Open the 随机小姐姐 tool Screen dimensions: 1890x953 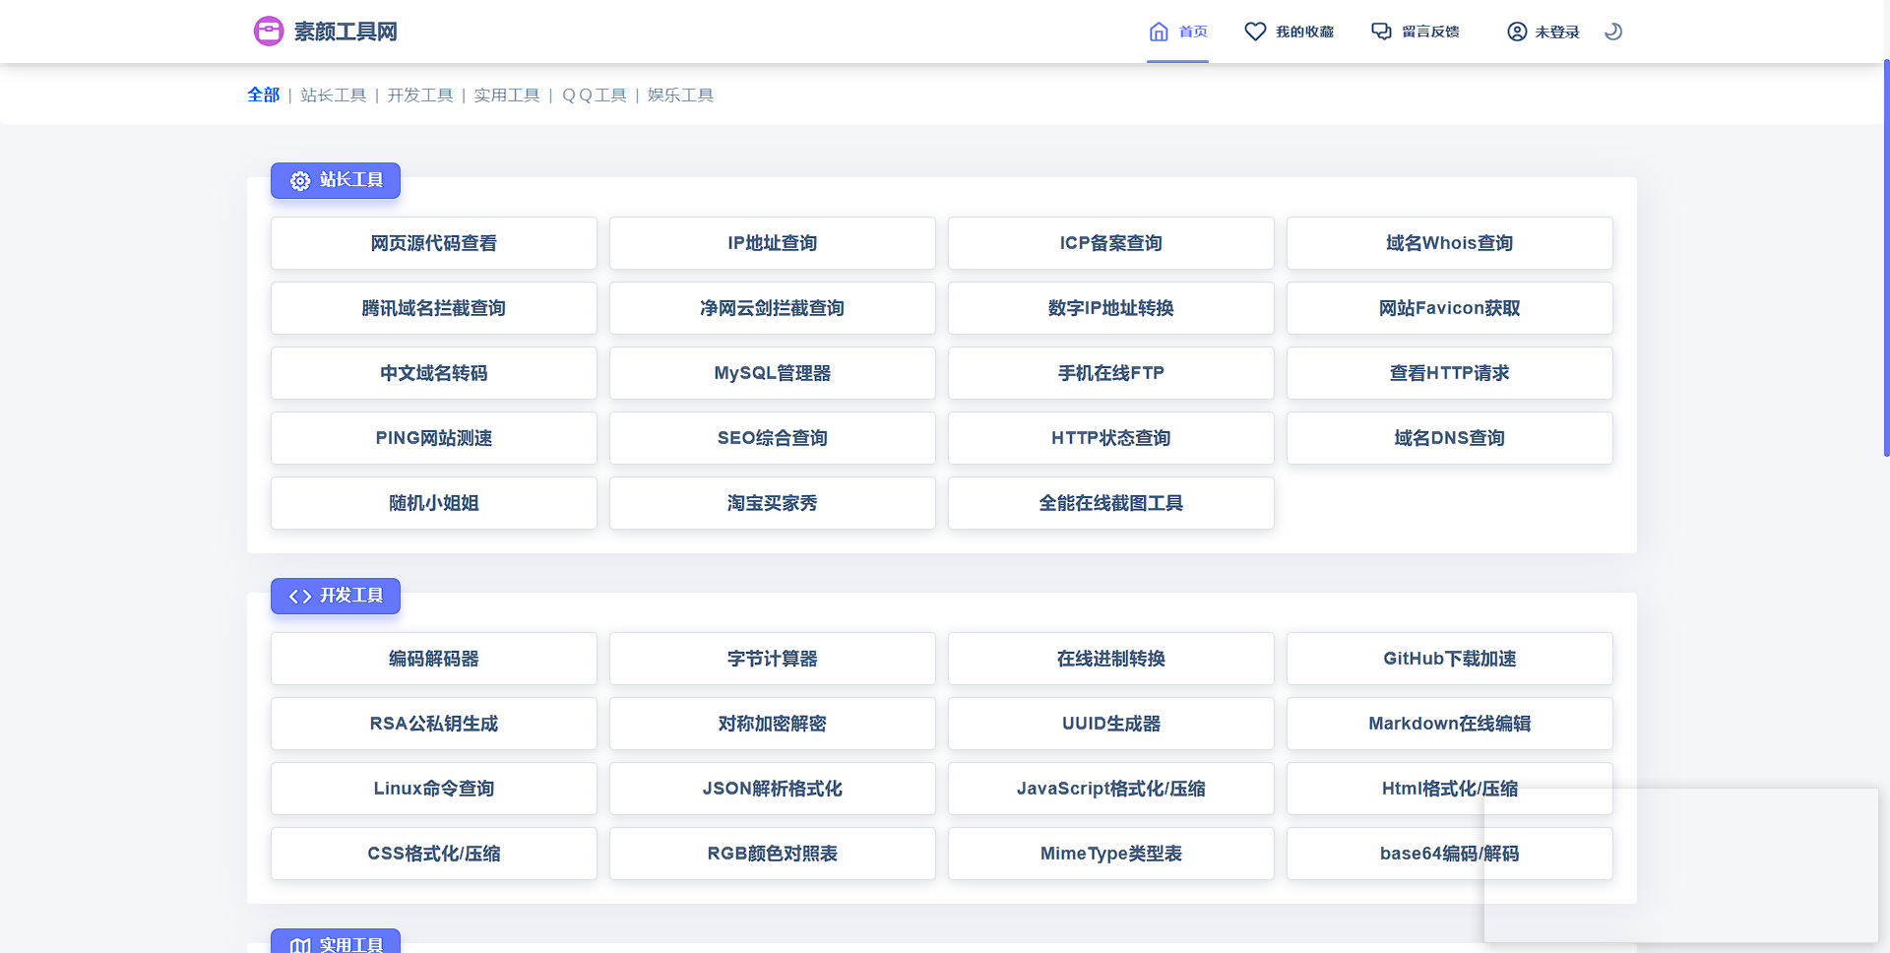click(x=434, y=503)
